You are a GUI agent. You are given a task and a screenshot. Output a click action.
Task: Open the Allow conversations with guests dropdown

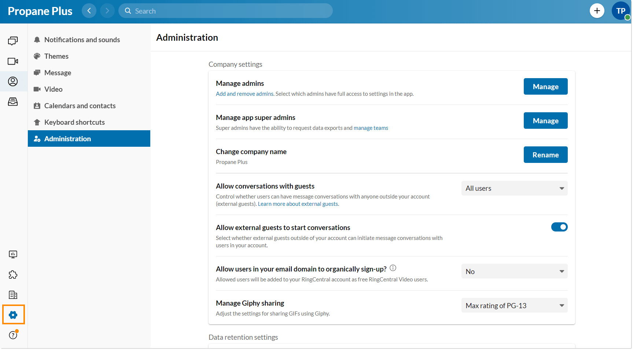(x=514, y=188)
